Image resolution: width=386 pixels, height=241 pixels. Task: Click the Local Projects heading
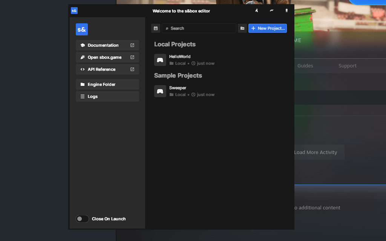pos(175,44)
